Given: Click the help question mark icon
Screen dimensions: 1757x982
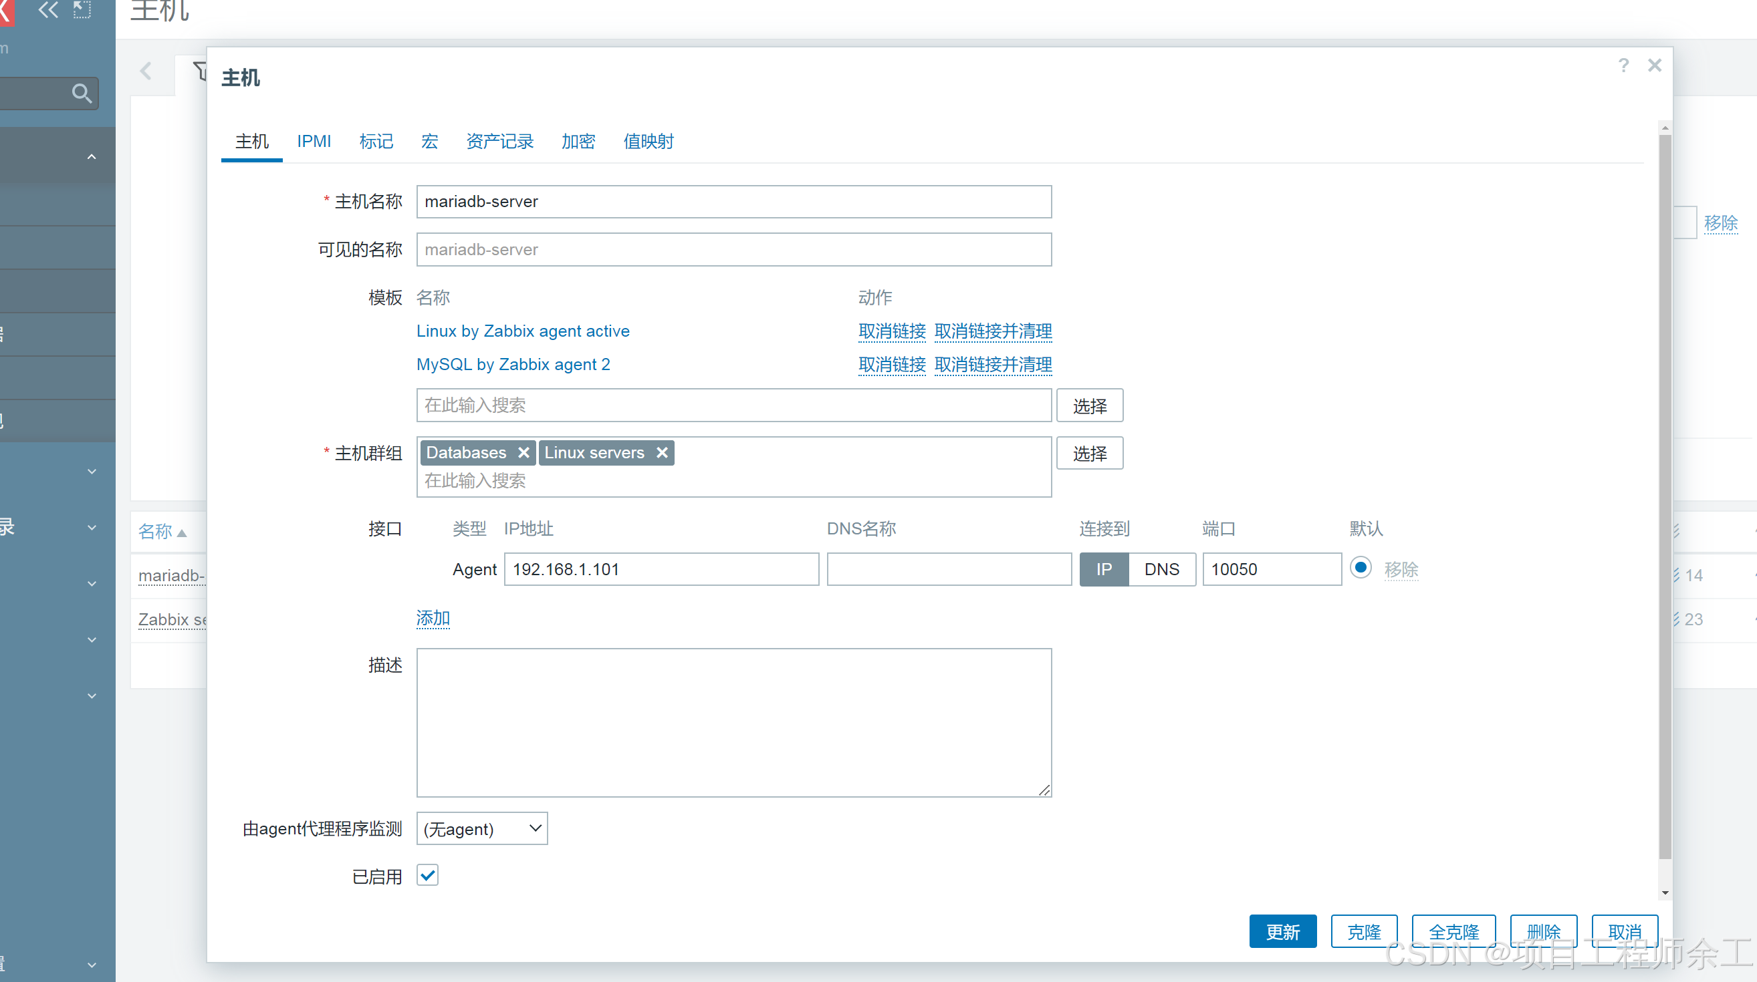Looking at the screenshot, I should tap(1623, 65).
